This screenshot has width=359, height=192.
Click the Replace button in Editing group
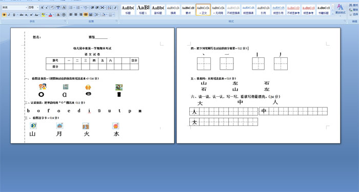tap(354, 10)
